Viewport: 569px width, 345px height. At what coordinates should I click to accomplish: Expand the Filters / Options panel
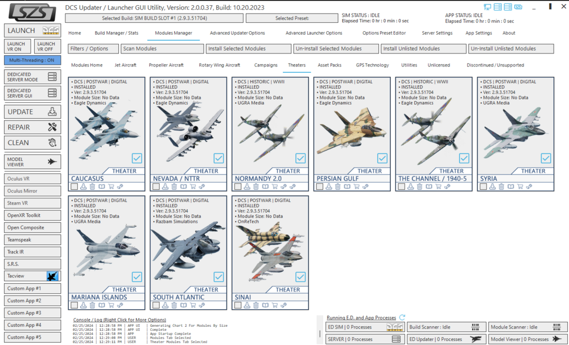point(93,48)
